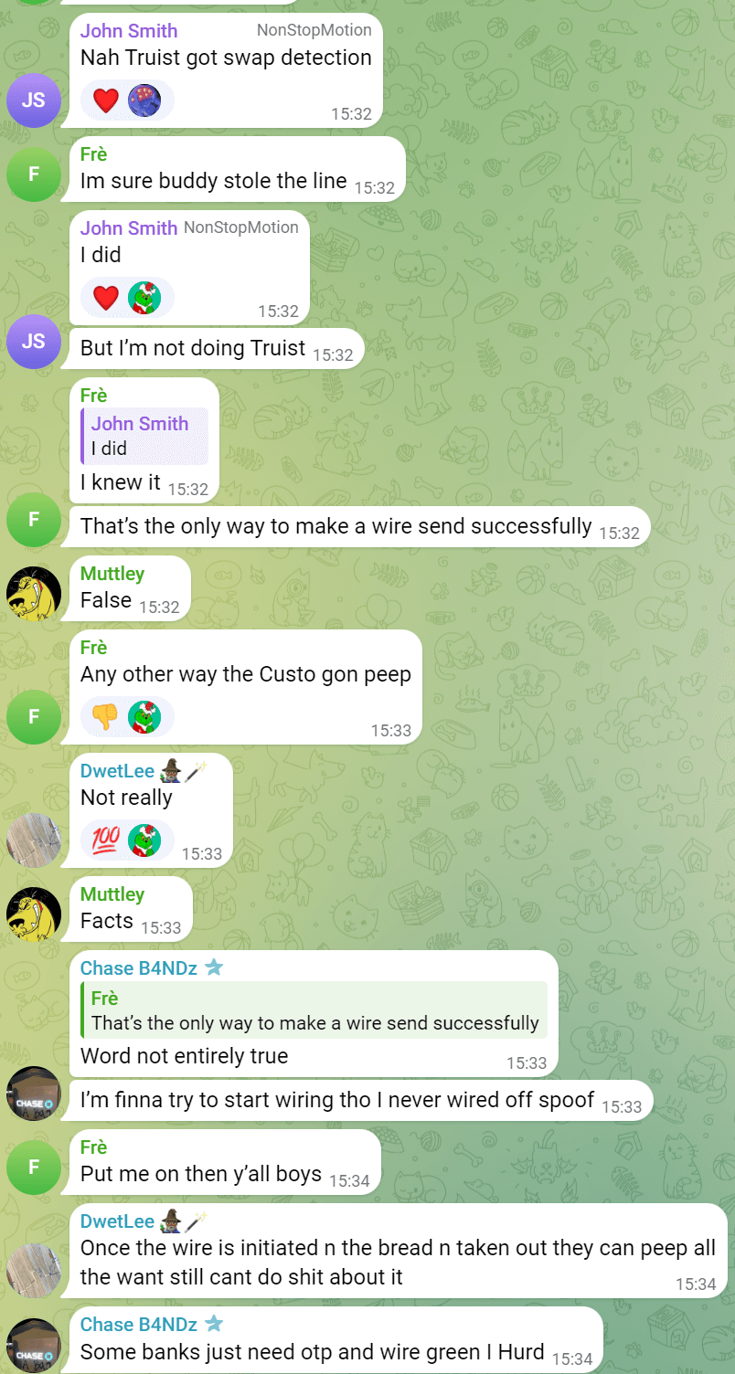This screenshot has height=1374, width=735.
Task: Click the star badge next to Chase B4NDz above quoted reply
Action: [x=214, y=967]
